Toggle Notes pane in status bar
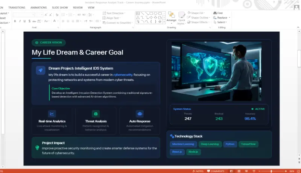 198,171
